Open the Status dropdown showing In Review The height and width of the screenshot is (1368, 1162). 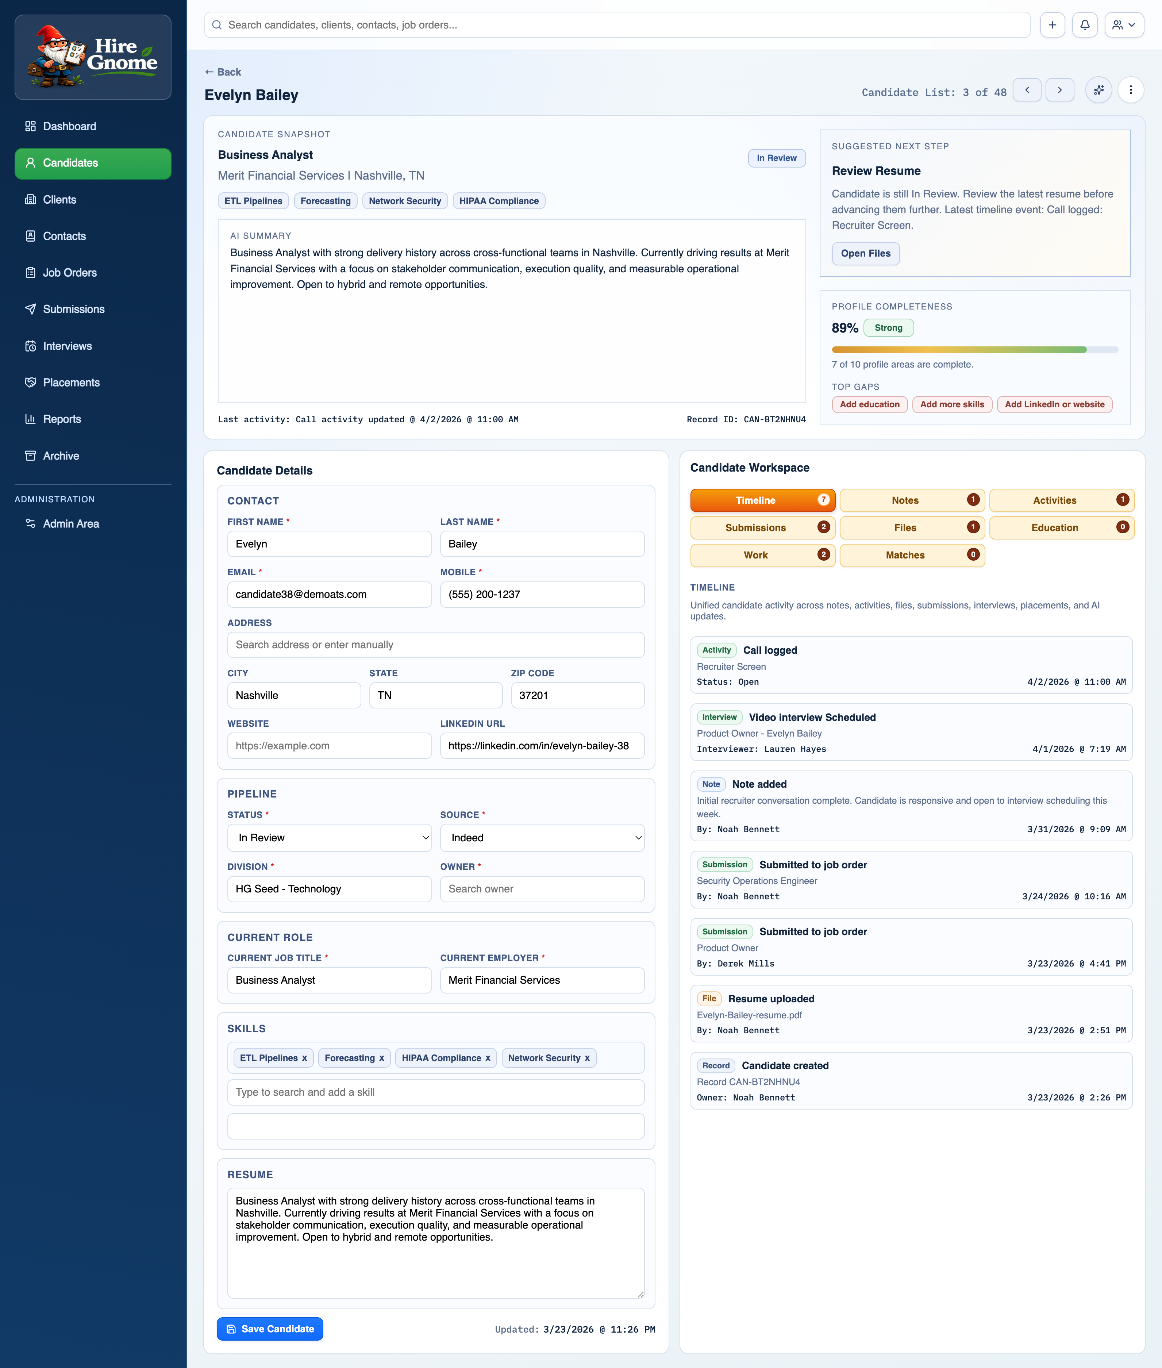click(x=329, y=838)
